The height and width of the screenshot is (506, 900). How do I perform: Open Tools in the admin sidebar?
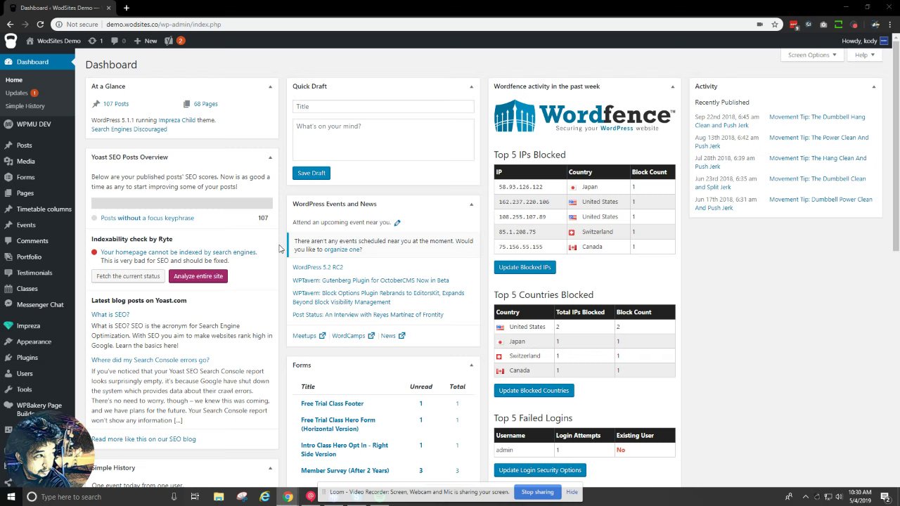(x=24, y=389)
